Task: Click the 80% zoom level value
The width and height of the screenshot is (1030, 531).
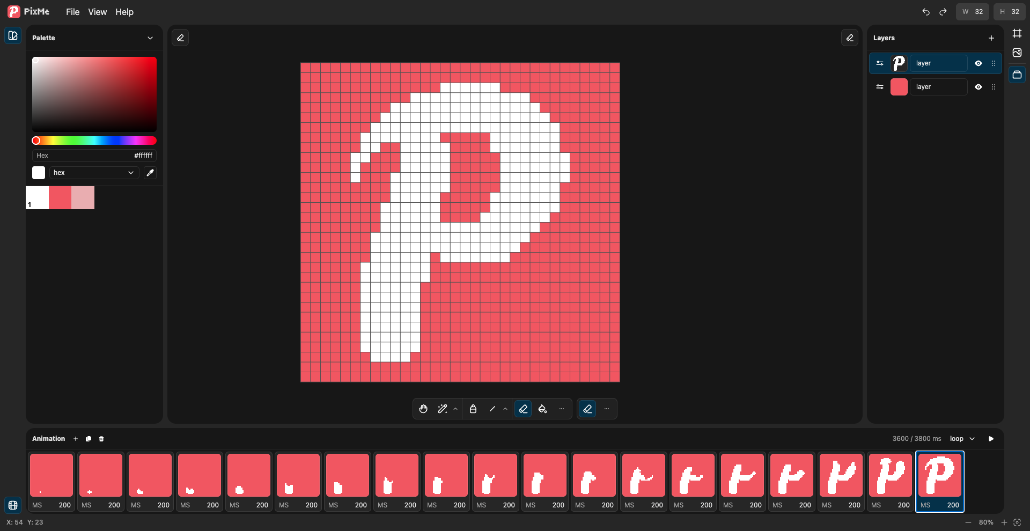Action: point(986,522)
